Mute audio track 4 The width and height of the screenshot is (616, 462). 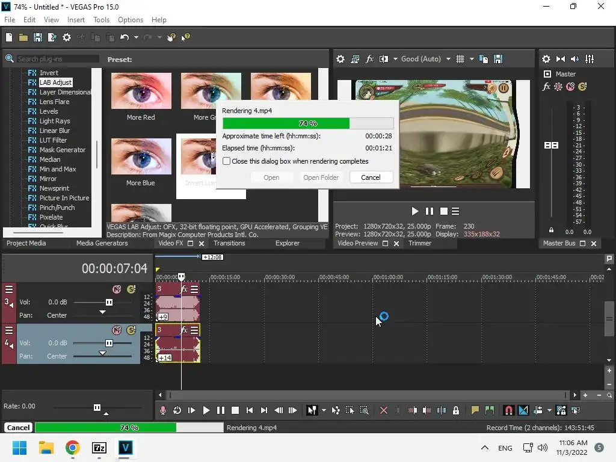(117, 330)
